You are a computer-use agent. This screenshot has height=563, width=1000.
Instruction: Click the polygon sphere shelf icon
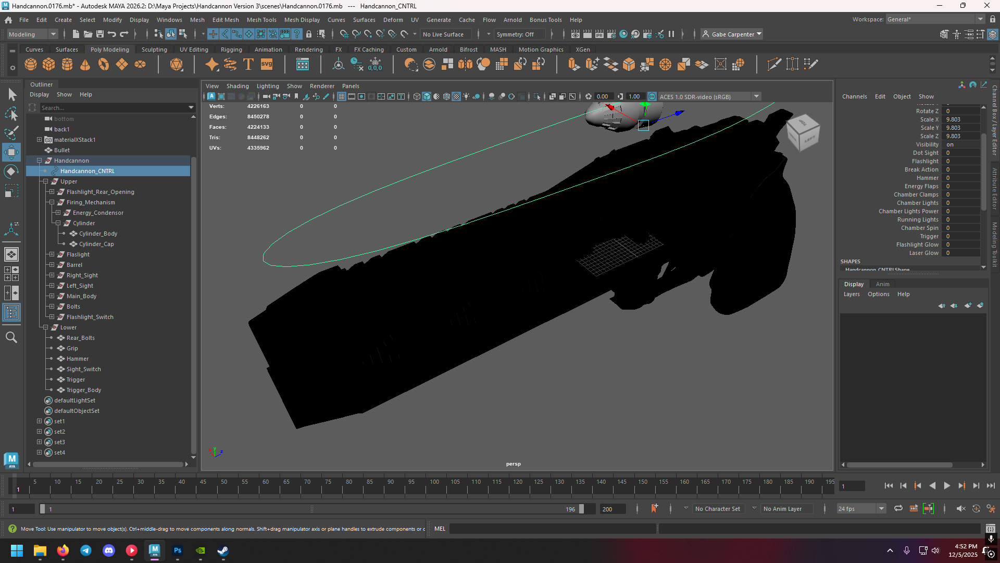(x=31, y=65)
